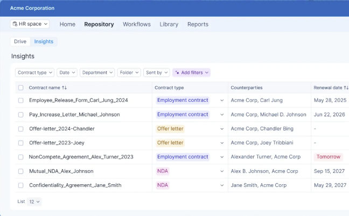Open Mutual_NDA_Alex_Johnson contract

coord(61,171)
